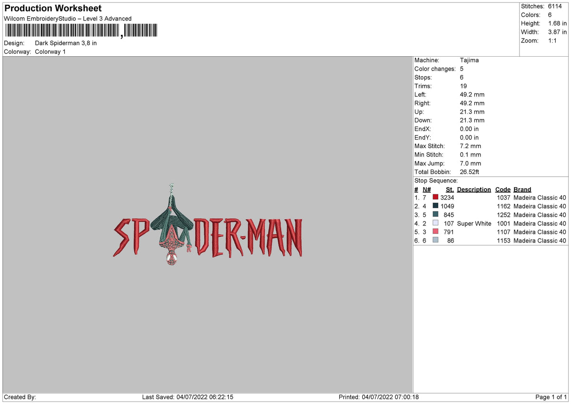Click stitch count '791' in stop row 5
This screenshot has height=404, width=571.
point(449,232)
